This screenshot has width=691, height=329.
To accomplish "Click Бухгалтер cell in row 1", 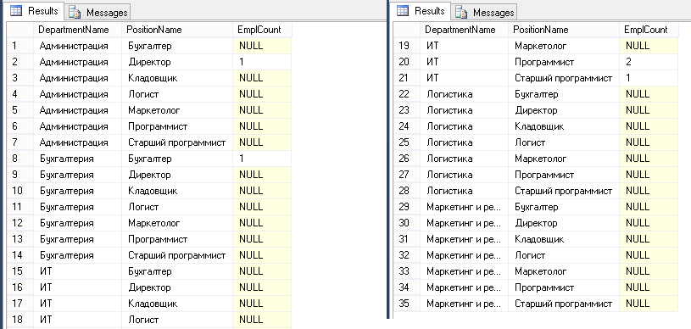I will (x=177, y=46).
